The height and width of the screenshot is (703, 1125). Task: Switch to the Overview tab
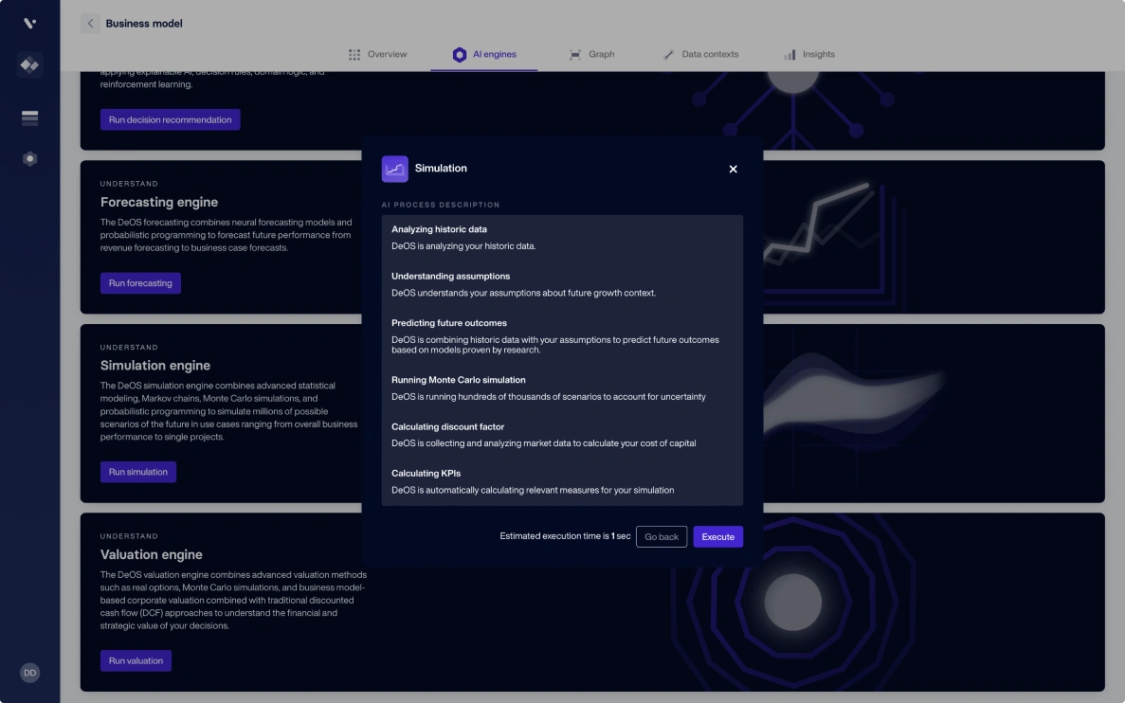(377, 55)
